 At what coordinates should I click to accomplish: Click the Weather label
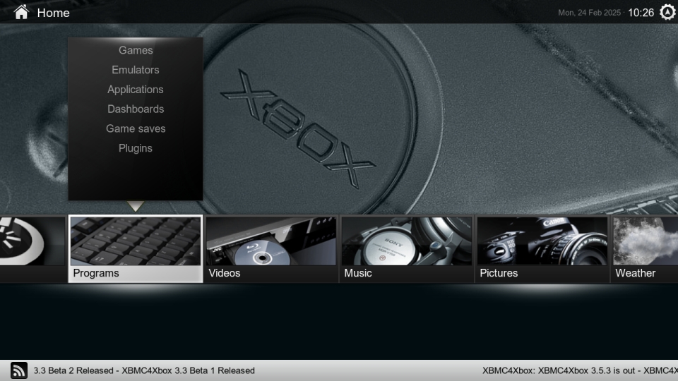635,273
